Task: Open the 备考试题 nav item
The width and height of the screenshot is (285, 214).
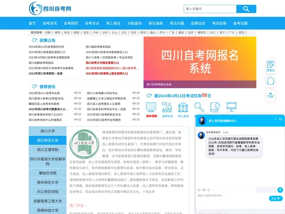Action: 240,23
